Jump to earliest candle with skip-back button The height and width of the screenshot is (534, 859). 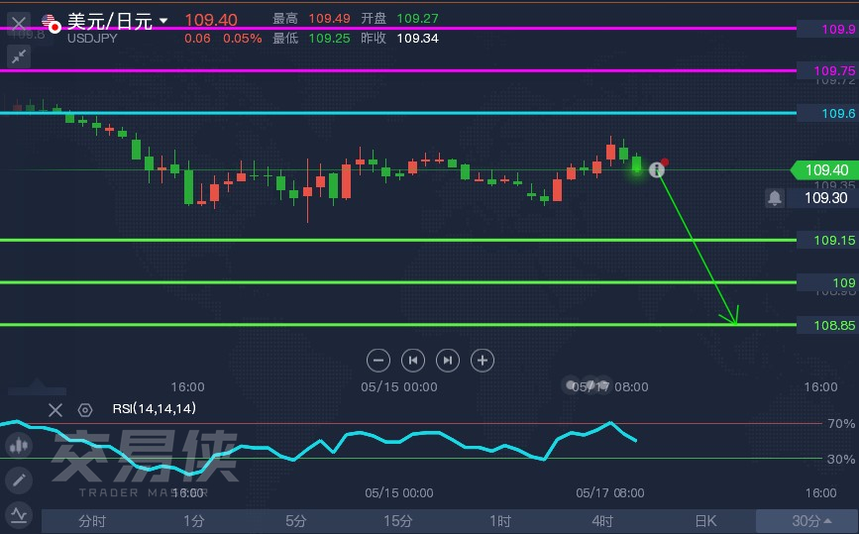[x=413, y=361]
